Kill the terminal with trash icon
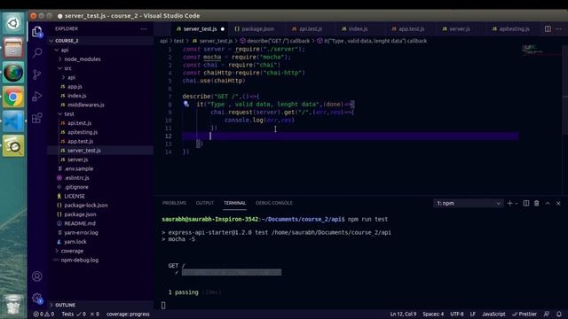This screenshot has width=568, height=319. pyautogui.click(x=536, y=203)
